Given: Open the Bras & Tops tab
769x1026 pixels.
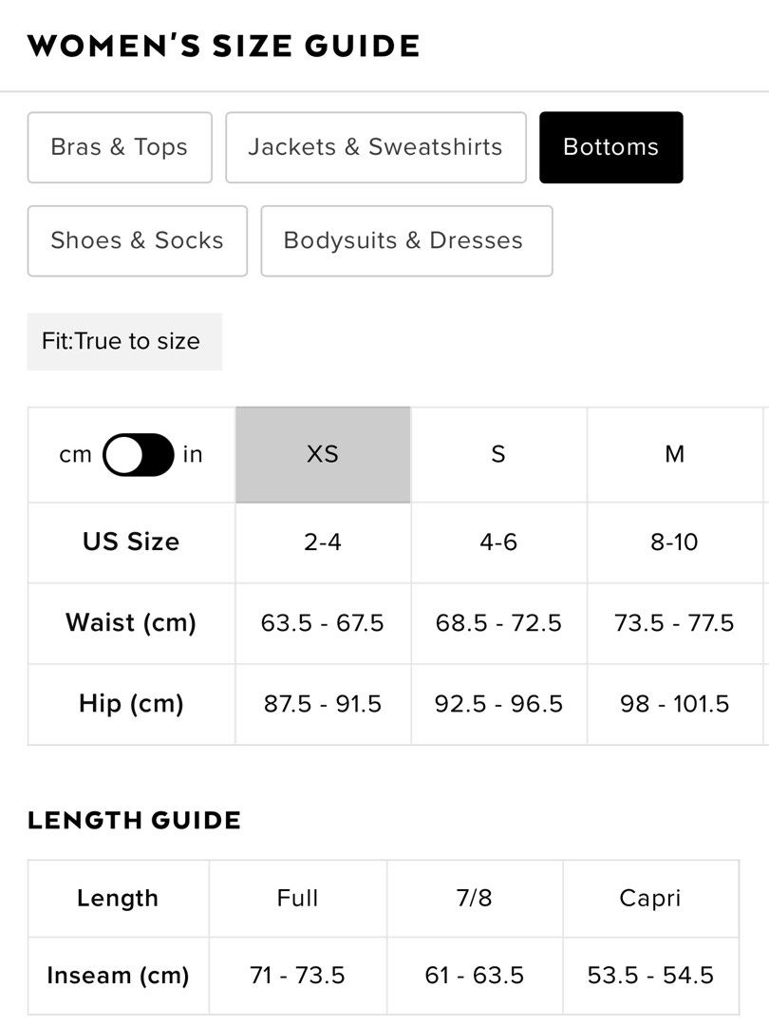Looking at the screenshot, I should (x=120, y=147).
